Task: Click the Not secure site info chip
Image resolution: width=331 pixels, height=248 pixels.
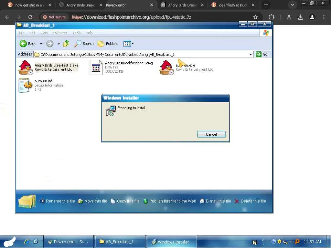Action: coord(54,17)
